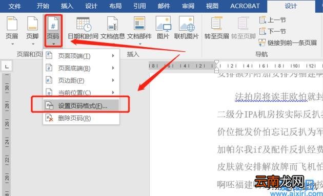Click the vertical ruler on the left
Image resolution: width=323 pixels, height=196 pixels.
[7, 134]
